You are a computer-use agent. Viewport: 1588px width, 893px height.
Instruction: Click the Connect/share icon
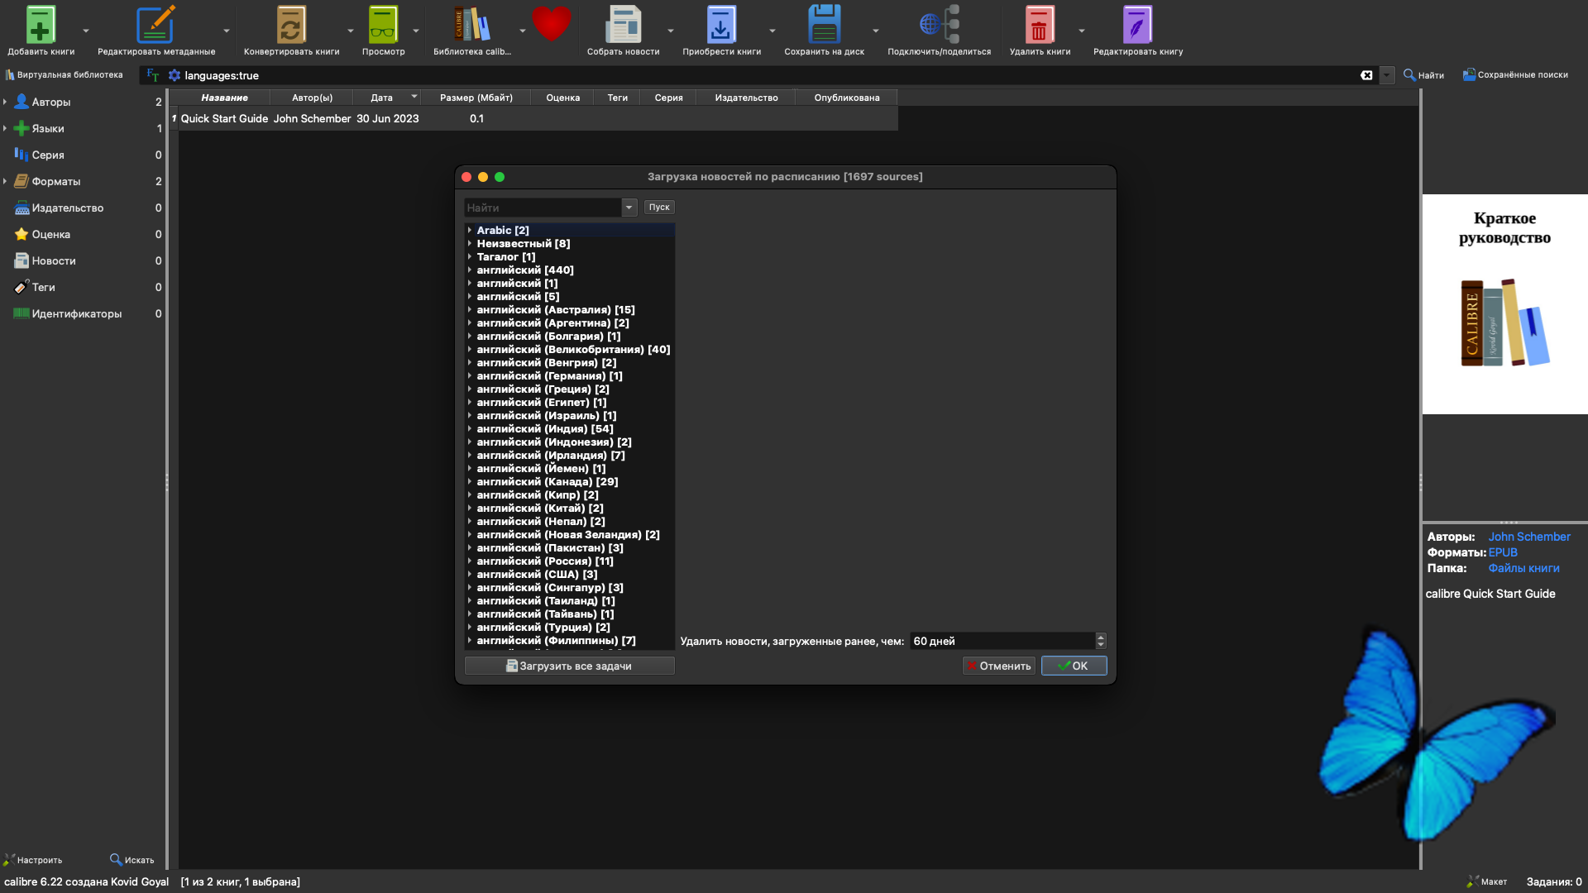point(939,25)
